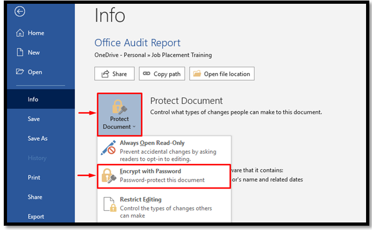
Task: Expand the Protect Document dropdown arrow
Action: click(134, 127)
